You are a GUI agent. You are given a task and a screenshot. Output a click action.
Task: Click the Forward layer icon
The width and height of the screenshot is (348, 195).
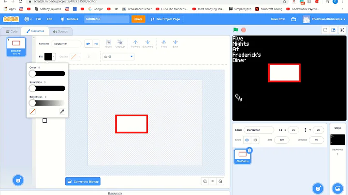coord(135,43)
